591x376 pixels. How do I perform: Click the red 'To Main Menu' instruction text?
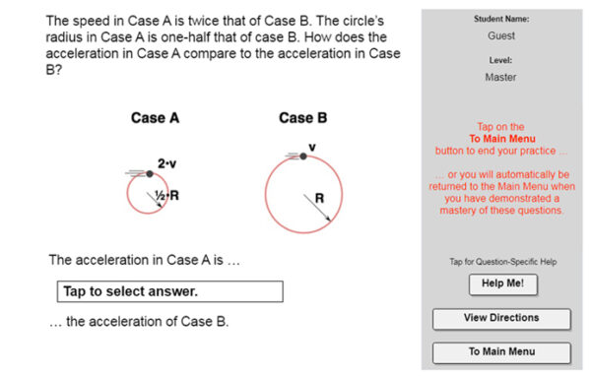pyautogui.click(x=502, y=139)
